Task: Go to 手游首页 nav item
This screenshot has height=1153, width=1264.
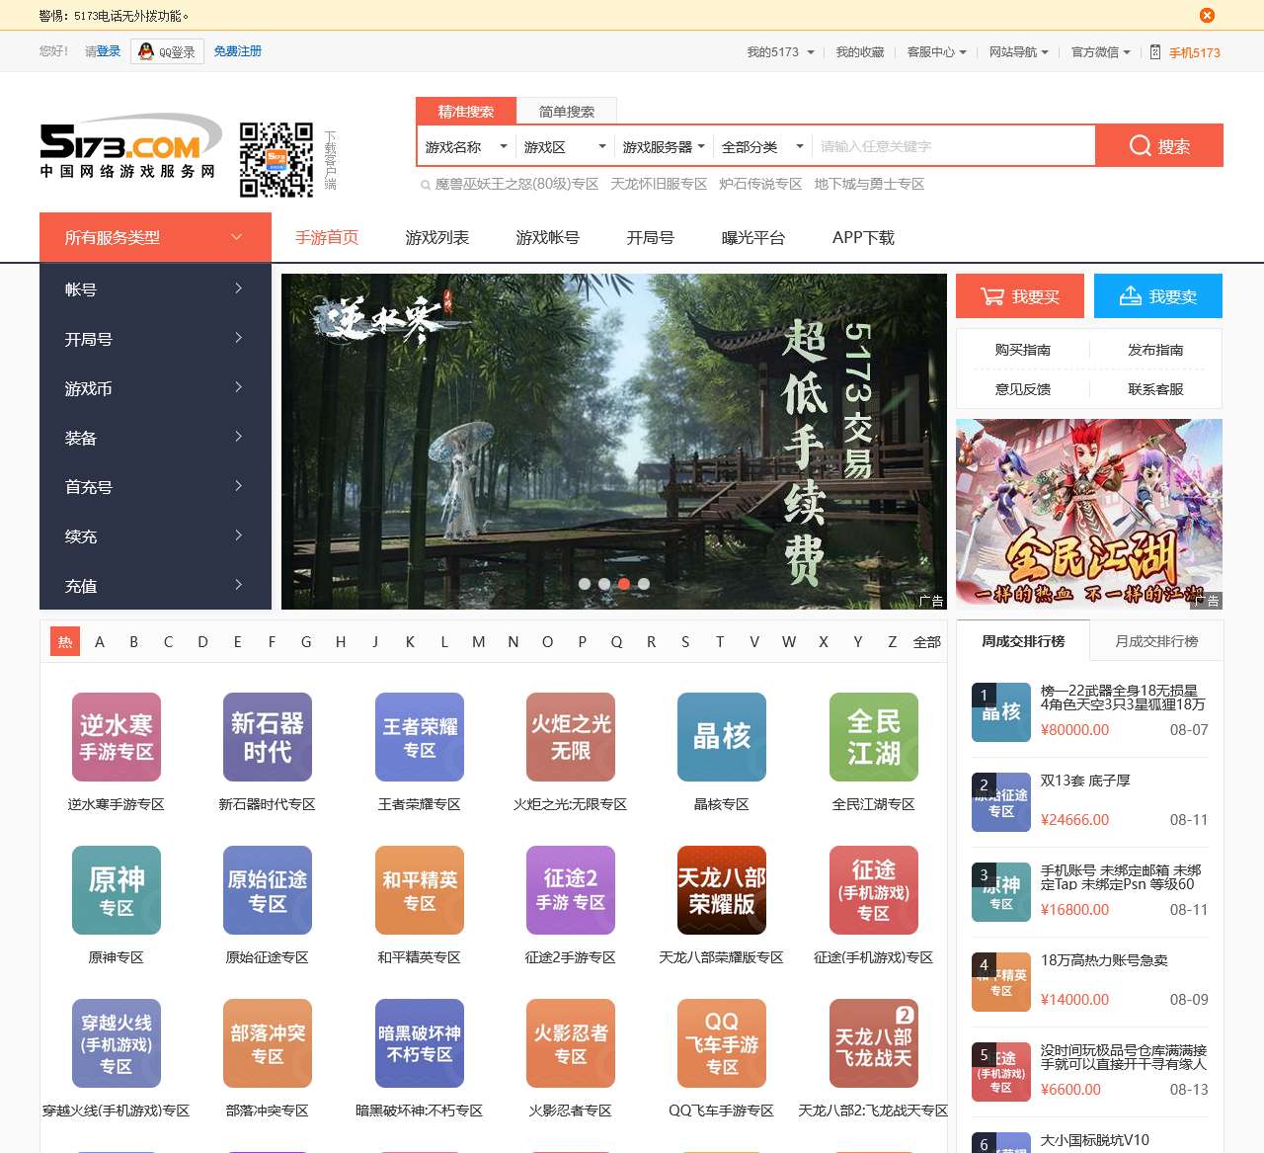Action: tap(327, 237)
